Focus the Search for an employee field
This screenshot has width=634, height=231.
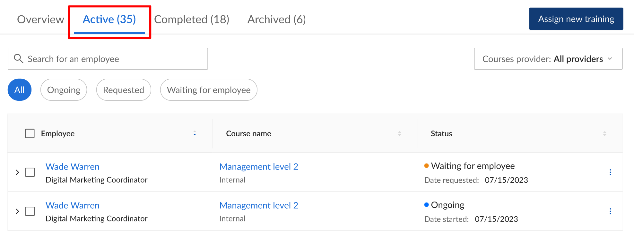112,59
